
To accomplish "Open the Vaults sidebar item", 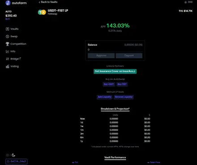I will (x=12, y=29).
